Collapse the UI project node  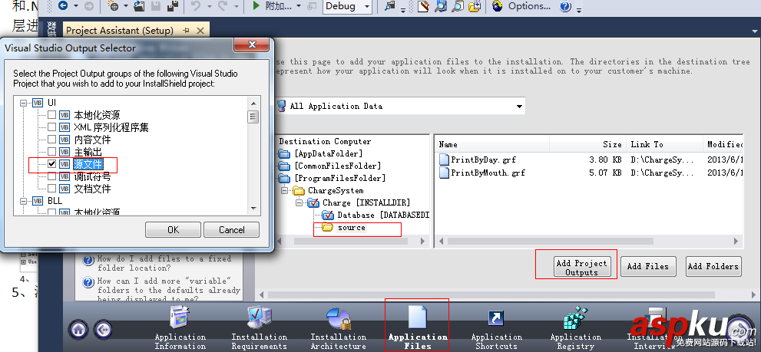(23, 103)
